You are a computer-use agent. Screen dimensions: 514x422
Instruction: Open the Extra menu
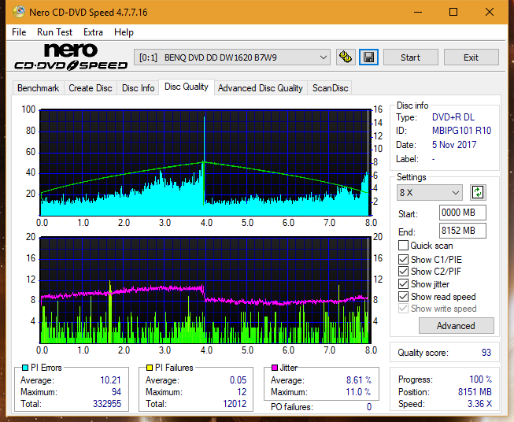pyautogui.click(x=93, y=32)
